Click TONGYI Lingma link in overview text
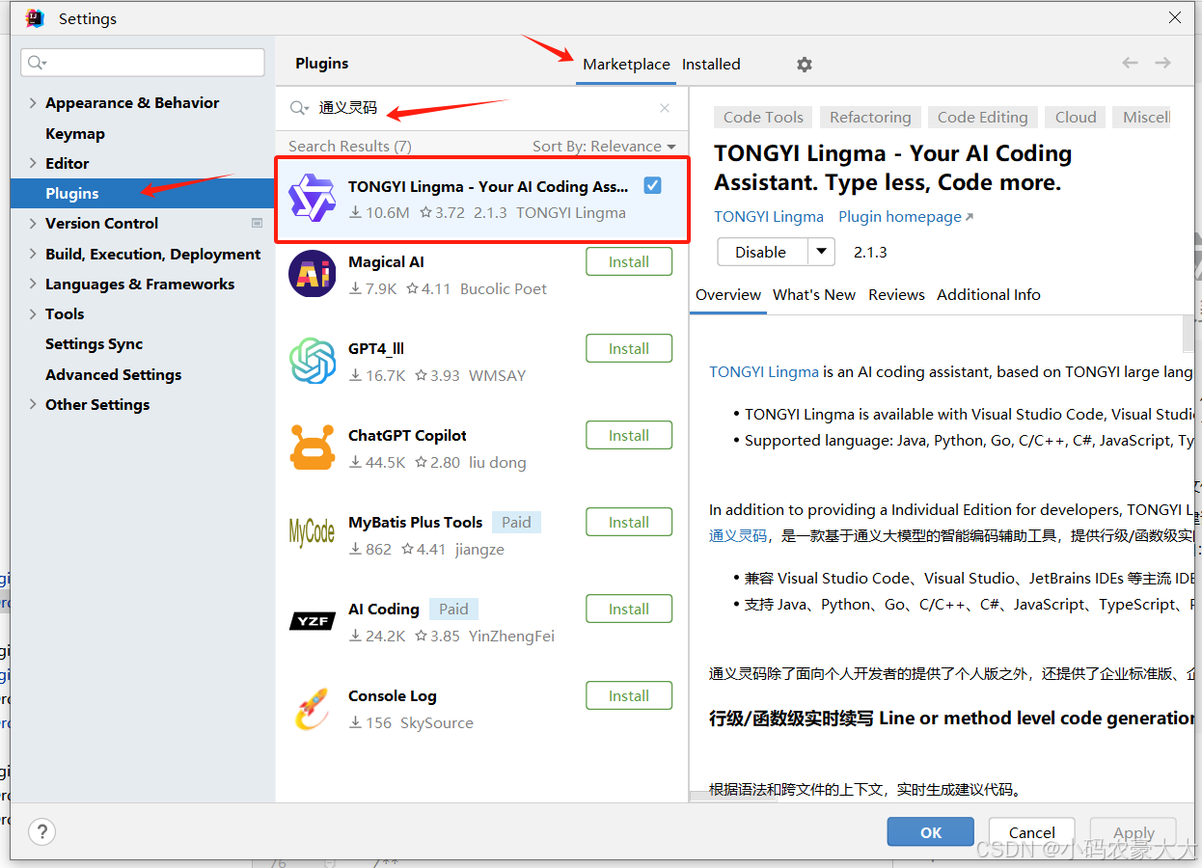The image size is (1202, 868). point(764,371)
